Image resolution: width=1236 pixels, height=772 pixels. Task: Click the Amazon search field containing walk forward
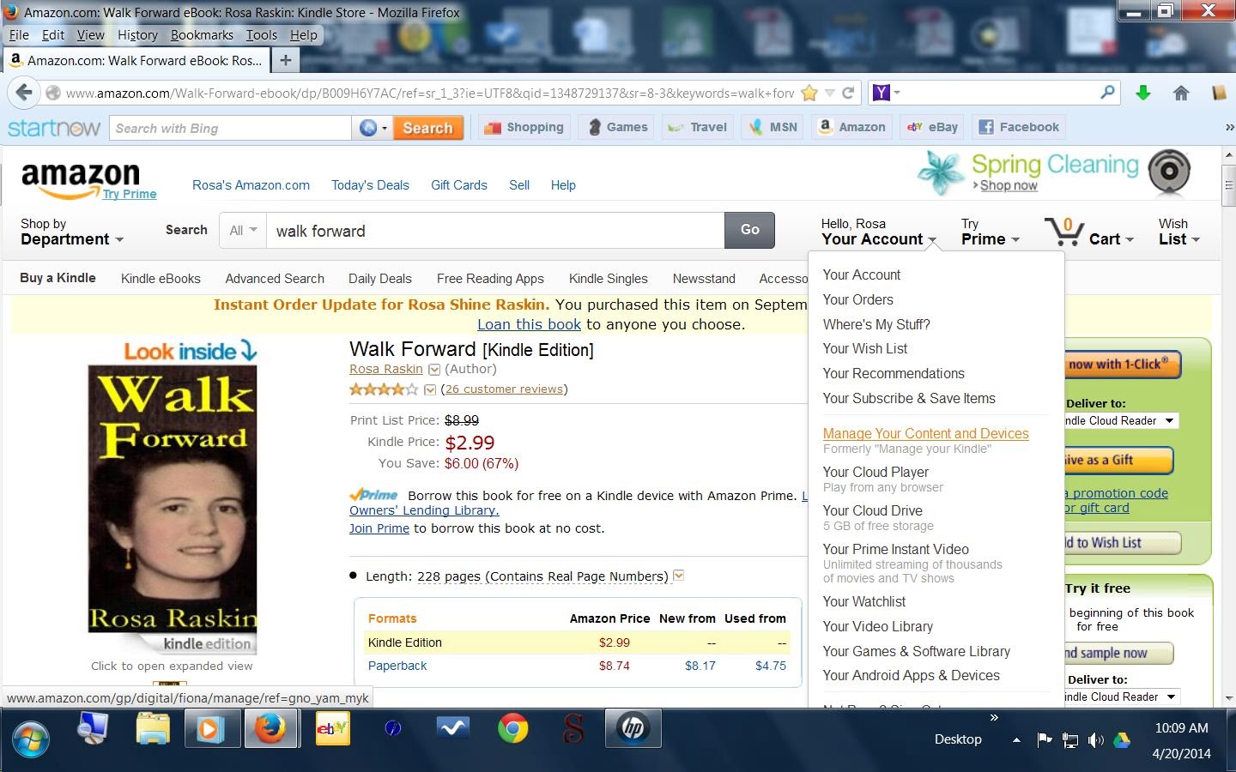click(495, 230)
